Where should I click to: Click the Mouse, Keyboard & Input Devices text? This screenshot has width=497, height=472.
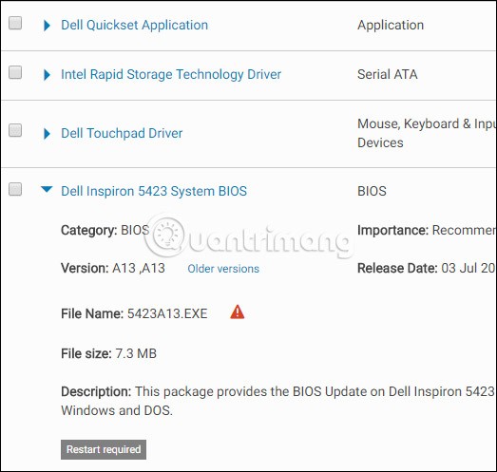[x=427, y=133]
